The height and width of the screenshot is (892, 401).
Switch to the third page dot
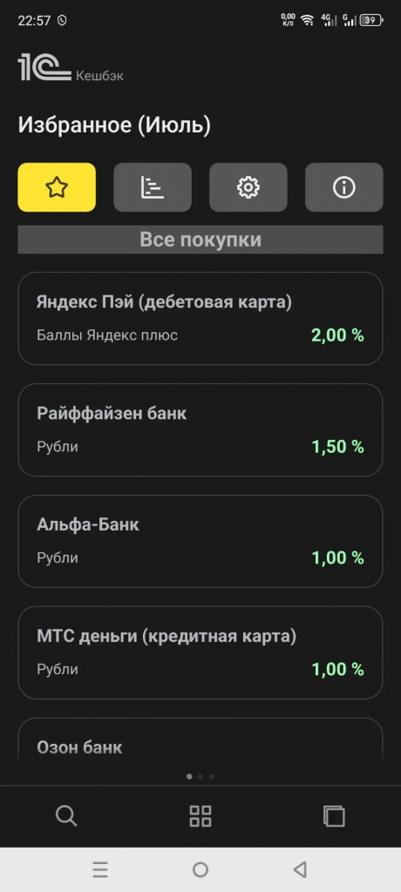211,776
